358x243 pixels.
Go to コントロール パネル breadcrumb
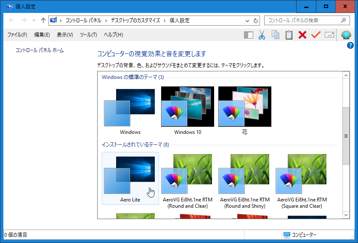(83, 21)
